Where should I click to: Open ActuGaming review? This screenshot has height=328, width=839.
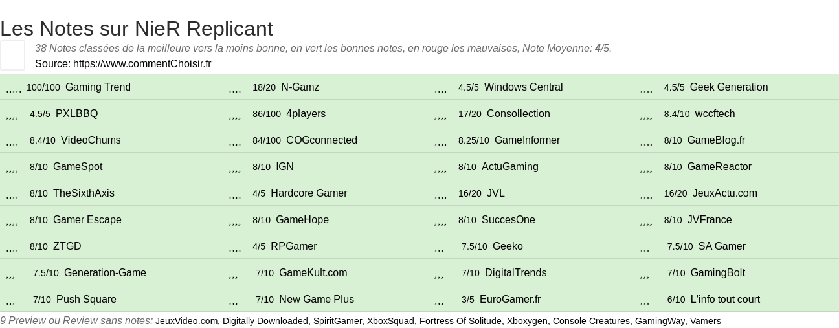tap(509, 167)
